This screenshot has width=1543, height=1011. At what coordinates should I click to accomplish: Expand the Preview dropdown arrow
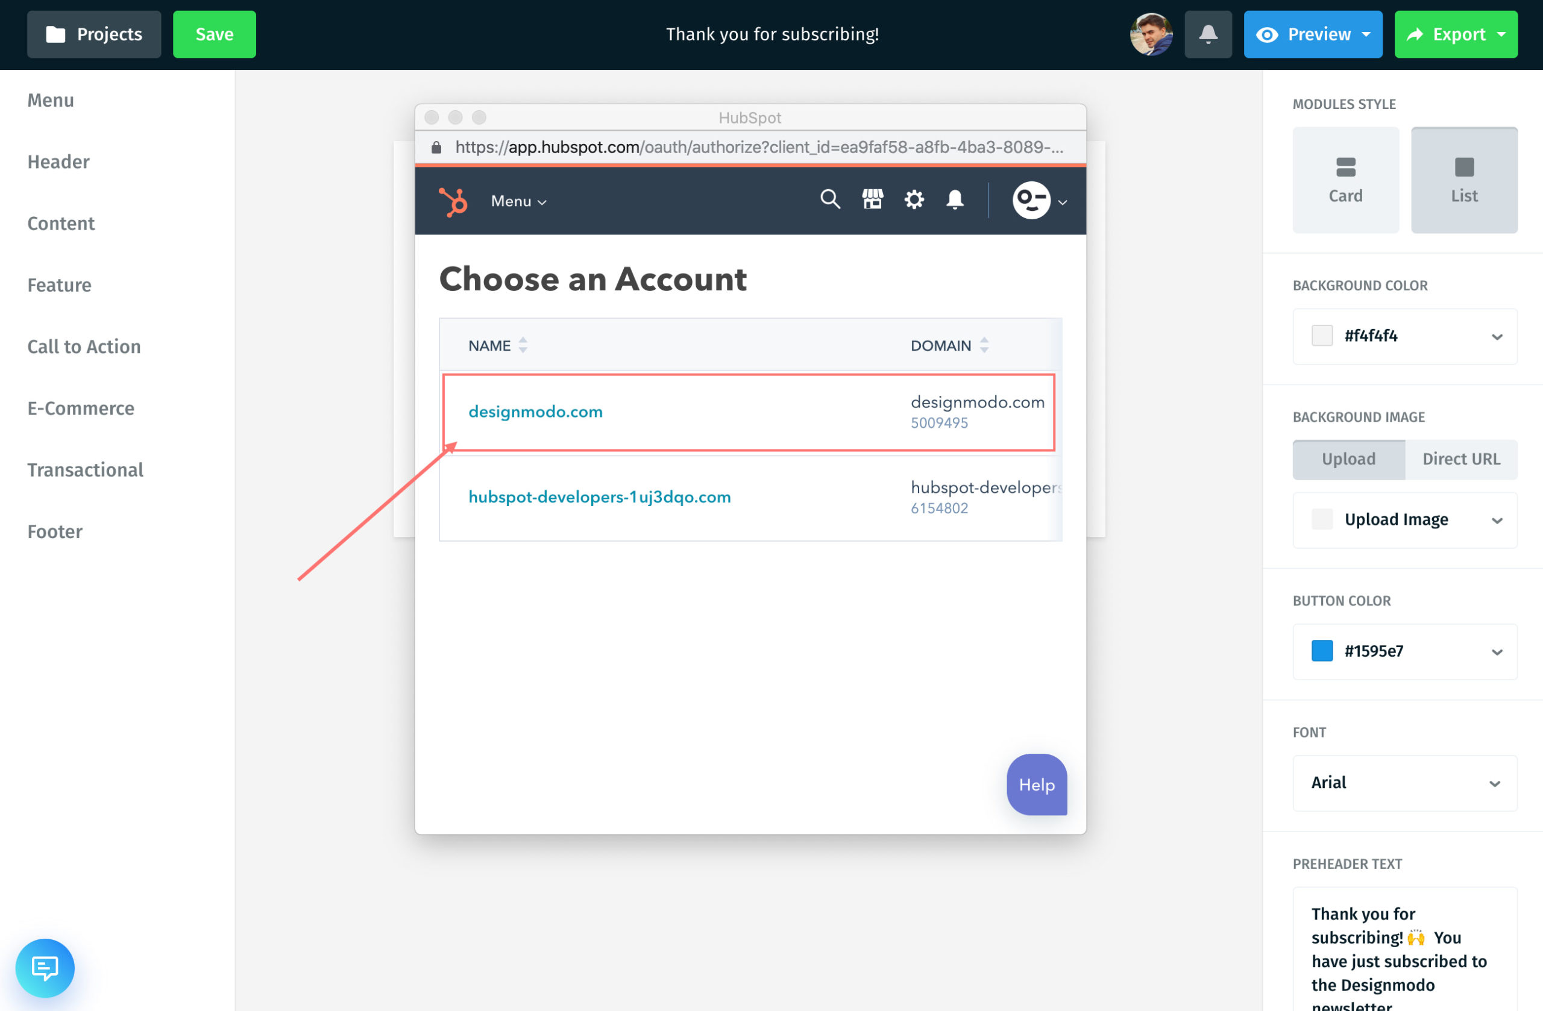coord(1366,34)
